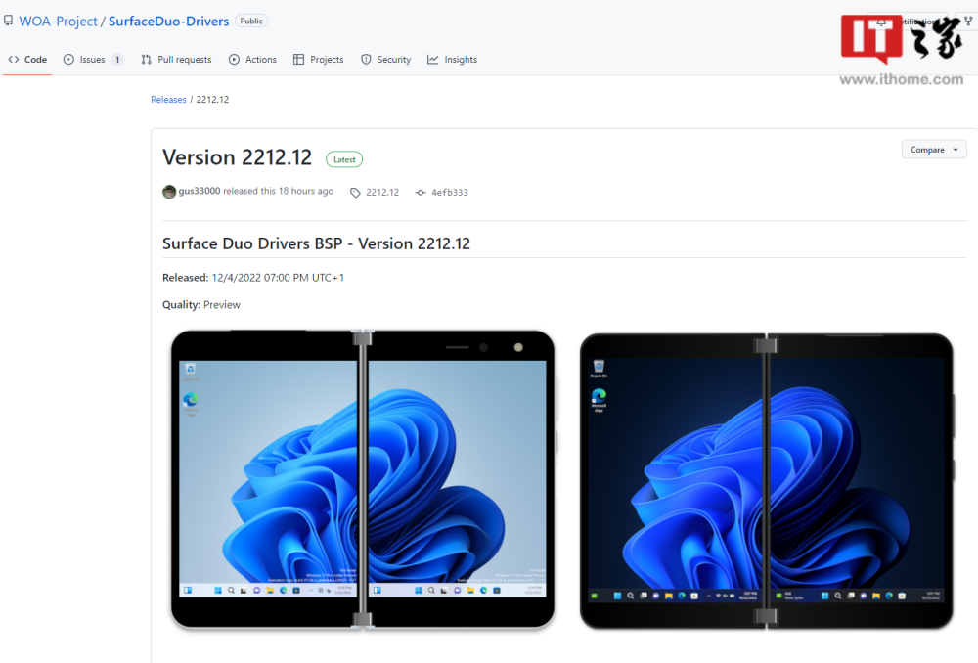Image resolution: width=978 pixels, height=663 pixels.
Task: Go back to Releases via breadcrumb
Action: 168,99
